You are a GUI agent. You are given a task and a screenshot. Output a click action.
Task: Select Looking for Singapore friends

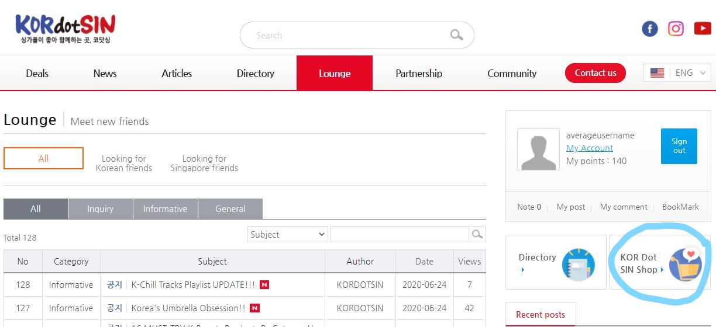(204, 163)
